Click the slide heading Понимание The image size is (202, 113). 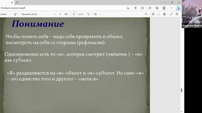coord(38,24)
